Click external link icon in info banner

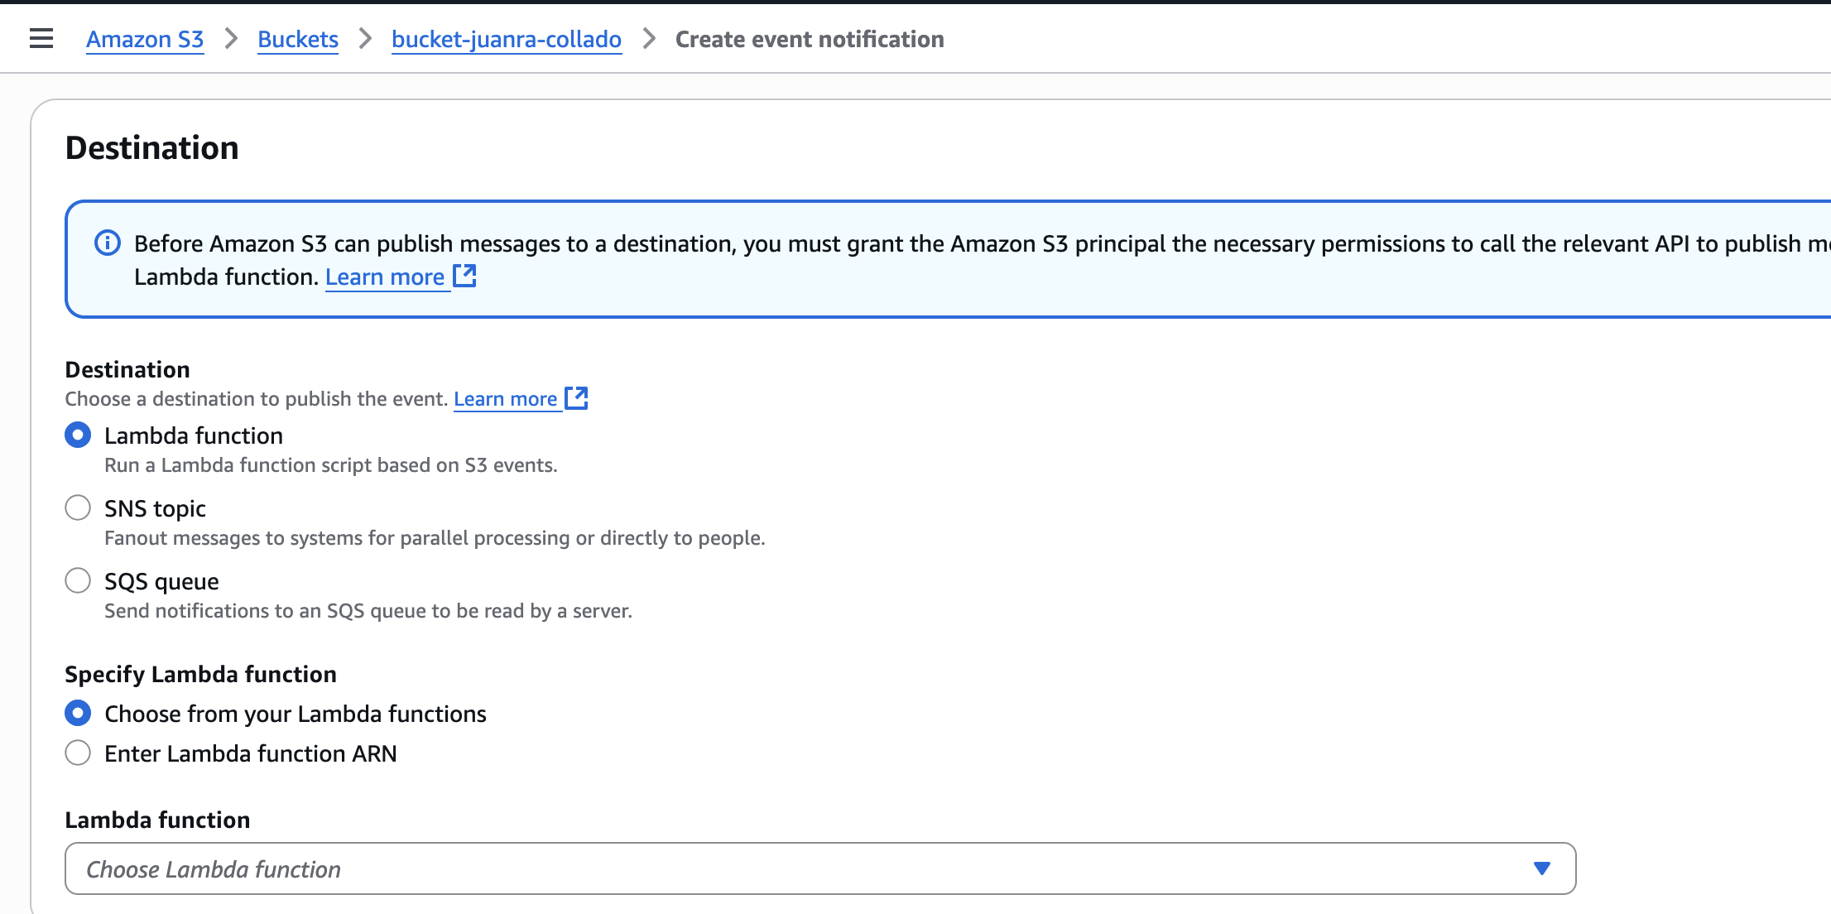465,276
